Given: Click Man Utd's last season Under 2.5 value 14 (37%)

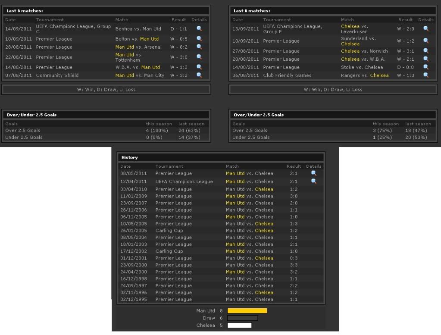Looking at the screenshot, I should 189,137.
